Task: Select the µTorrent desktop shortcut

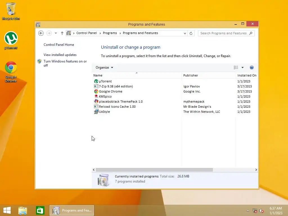Action: point(11,40)
